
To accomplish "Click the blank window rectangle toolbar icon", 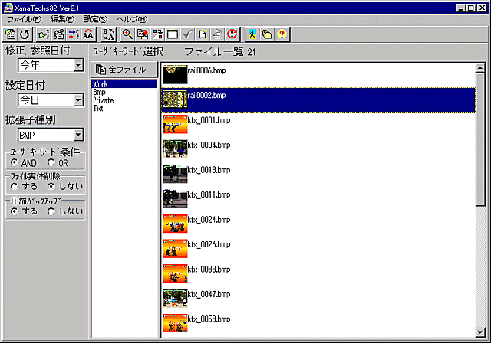I will pyautogui.click(x=173, y=34).
